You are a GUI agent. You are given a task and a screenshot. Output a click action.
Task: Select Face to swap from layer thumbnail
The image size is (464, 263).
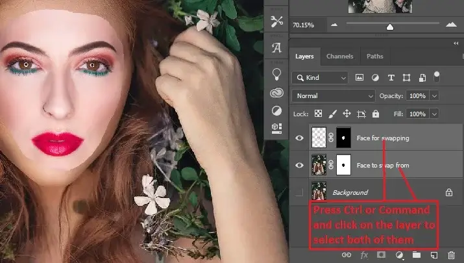[x=319, y=165]
